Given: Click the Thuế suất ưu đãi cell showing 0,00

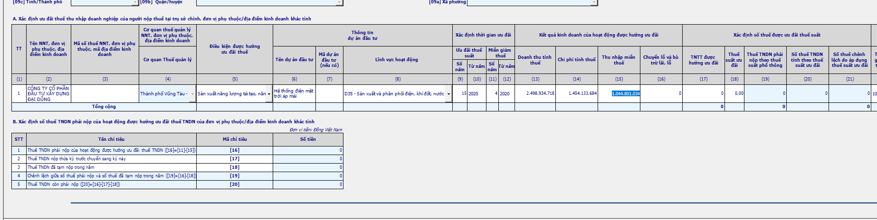Looking at the screenshot, I should point(734,94).
